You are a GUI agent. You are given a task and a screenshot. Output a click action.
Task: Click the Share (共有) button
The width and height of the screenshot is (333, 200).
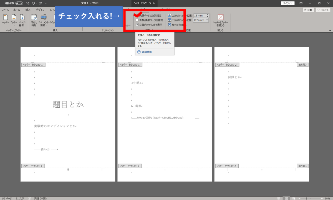(x=308, y=10)
